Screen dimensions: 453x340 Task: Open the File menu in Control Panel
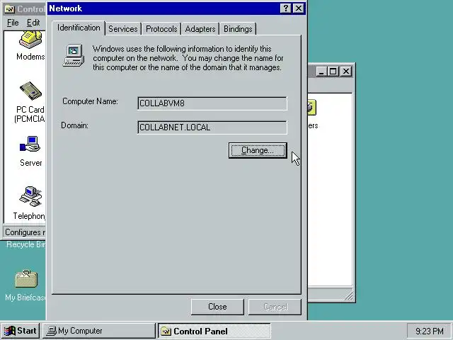click(x=13, y=23)
